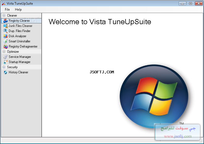Select Startup Manager label

20,62
